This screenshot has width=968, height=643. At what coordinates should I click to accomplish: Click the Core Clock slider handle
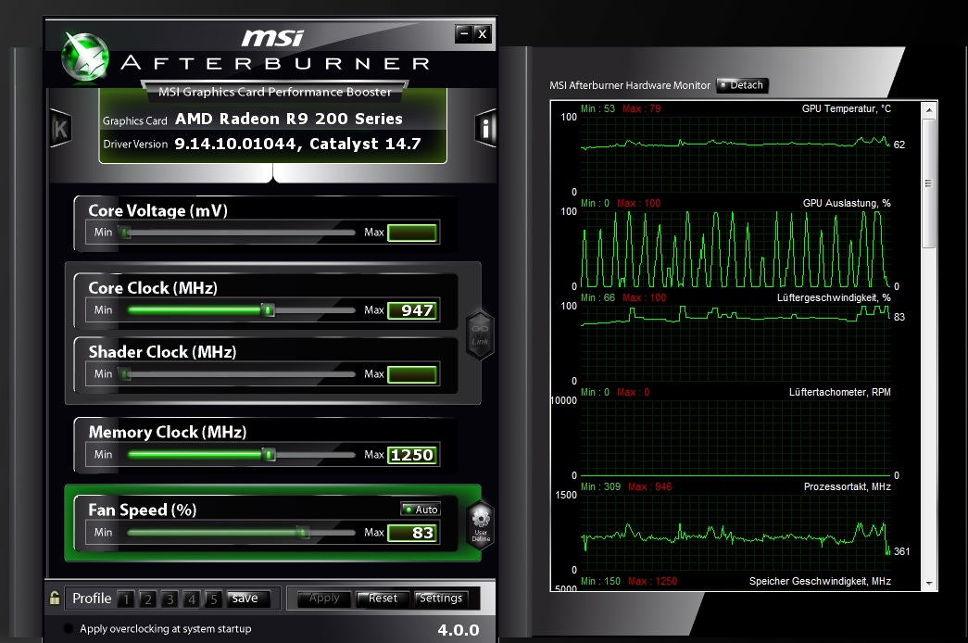point(269,310)
